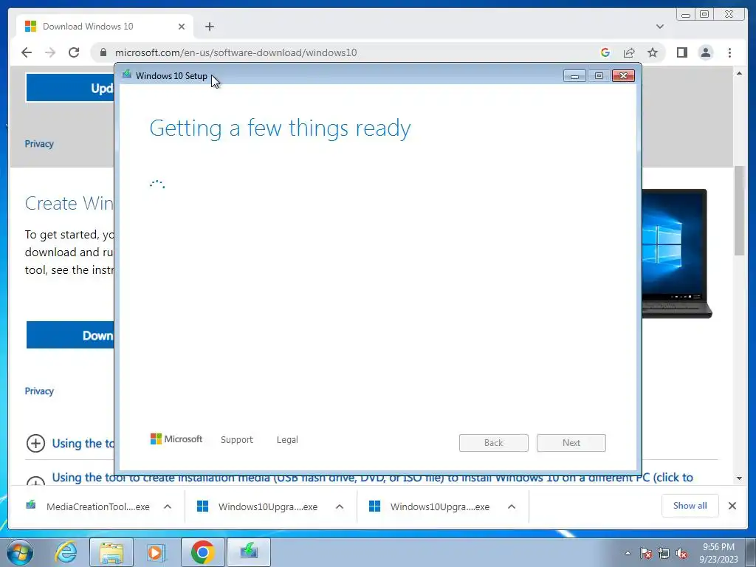The width and height of the screenshot is (756, 567).
Task: Restore the Chrome window size
Action: [704, 15]
